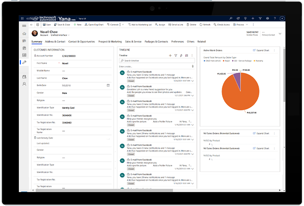Click the Assign command
The image size is (304, 206).
160,25
